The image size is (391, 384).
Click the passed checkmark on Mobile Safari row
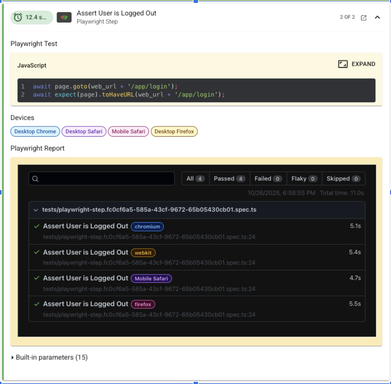tap(37, 278)
